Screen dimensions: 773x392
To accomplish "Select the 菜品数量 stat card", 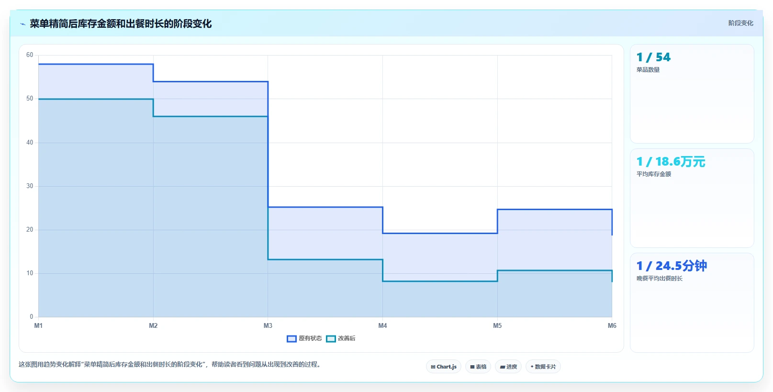I will coord(692,94).
